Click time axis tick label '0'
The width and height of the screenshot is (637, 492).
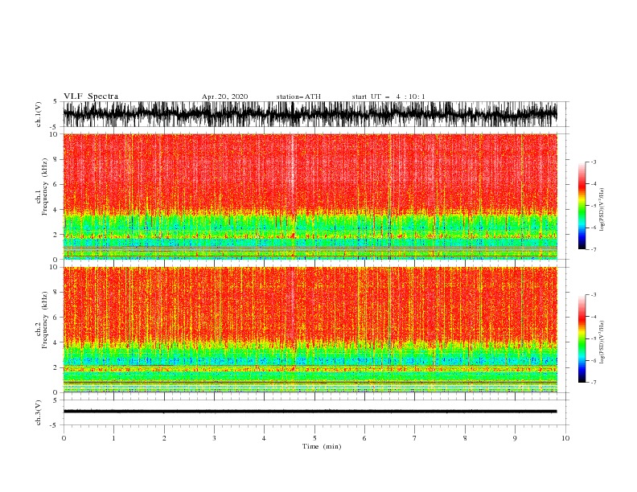pyautogui.click(x=64, y=438)
